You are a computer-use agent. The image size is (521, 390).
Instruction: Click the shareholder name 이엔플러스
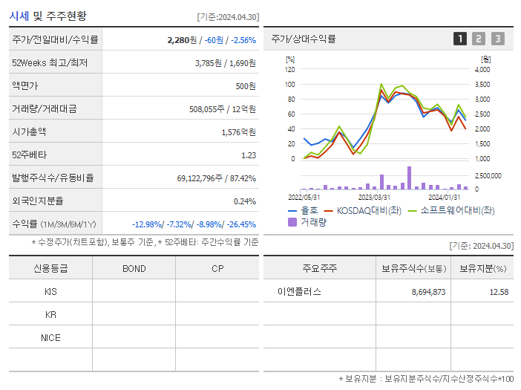tap(299, 292)
